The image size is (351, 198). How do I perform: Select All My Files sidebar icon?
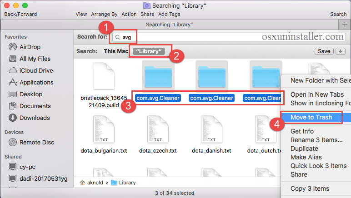pyautogui.click(x=13, y=59)
